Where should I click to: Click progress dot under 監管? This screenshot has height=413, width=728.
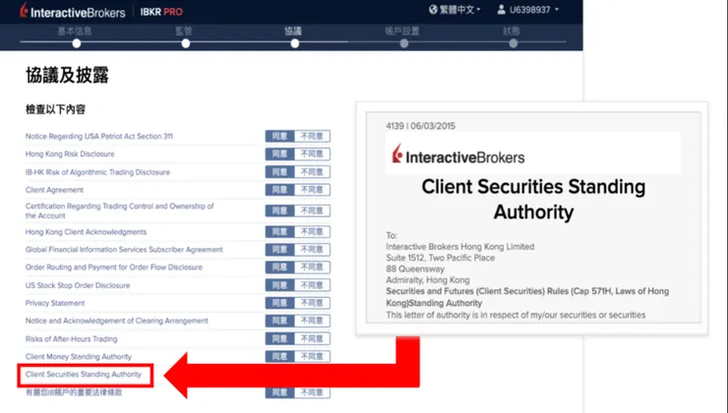[186, 43]
